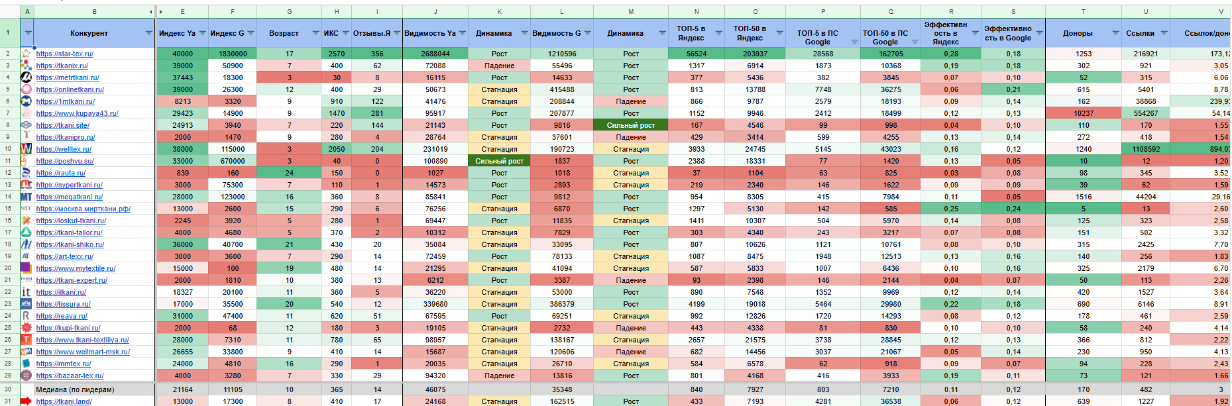This screenshot has width=1232, height=406.
Task: Click the Доноры column filter icon
Action: tap(1115, 33)
